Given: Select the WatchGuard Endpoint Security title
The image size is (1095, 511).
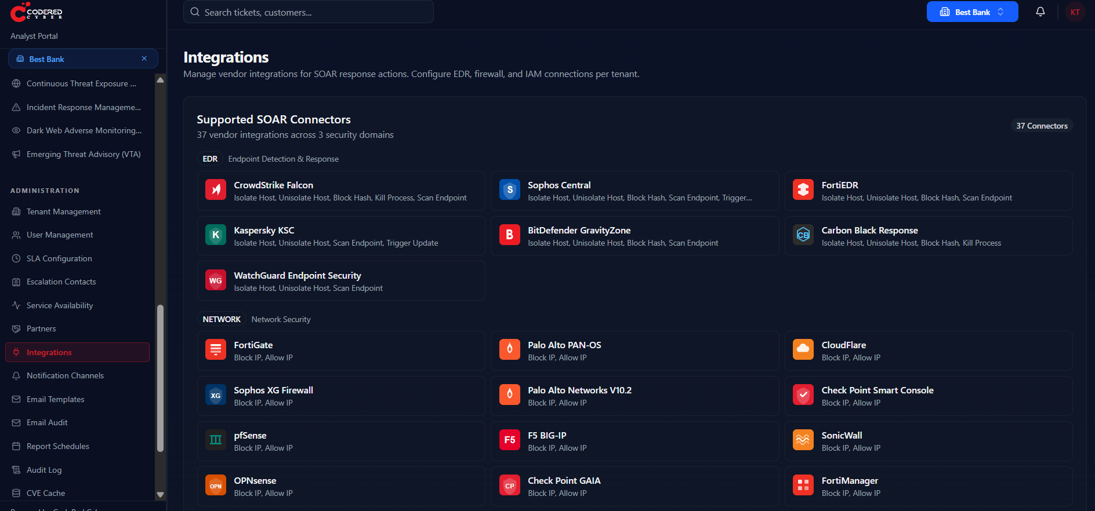Looking at the screenshot, I should tap(298, 275).
